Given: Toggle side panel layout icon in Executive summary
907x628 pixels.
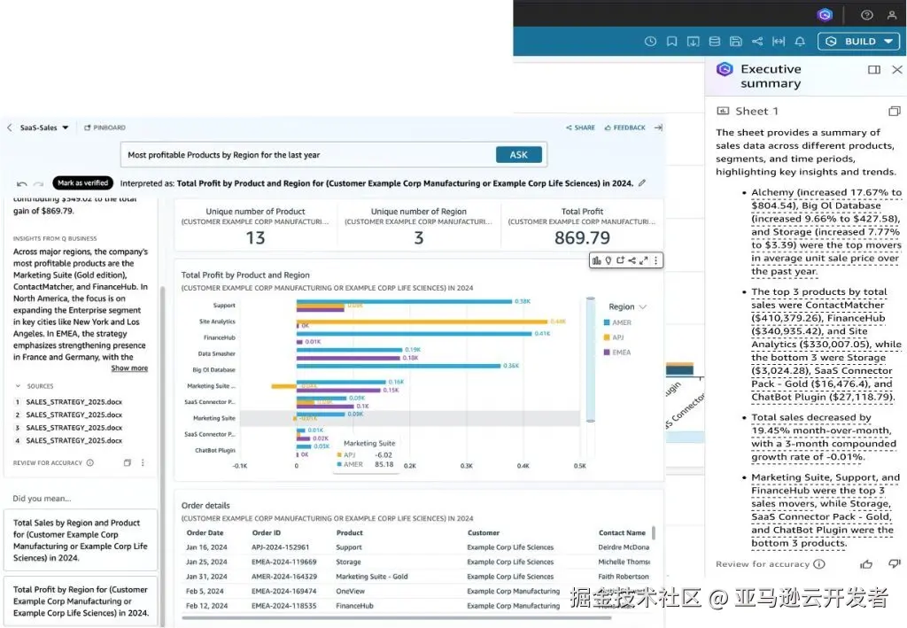Looking at the screenshot, I should coord(874,69).
